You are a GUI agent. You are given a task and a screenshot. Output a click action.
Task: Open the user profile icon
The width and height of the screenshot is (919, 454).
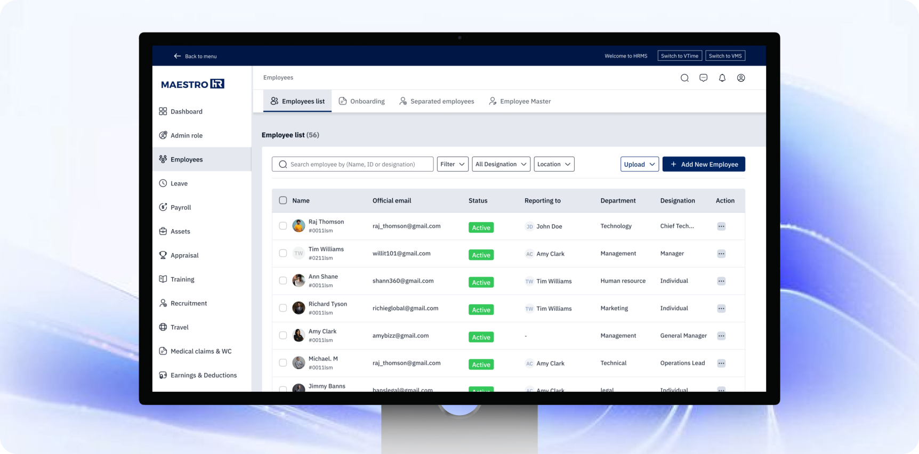[741, 78]
